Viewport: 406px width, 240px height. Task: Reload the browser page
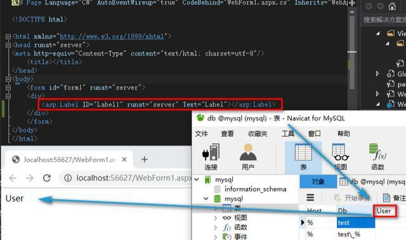click(47, 178)
